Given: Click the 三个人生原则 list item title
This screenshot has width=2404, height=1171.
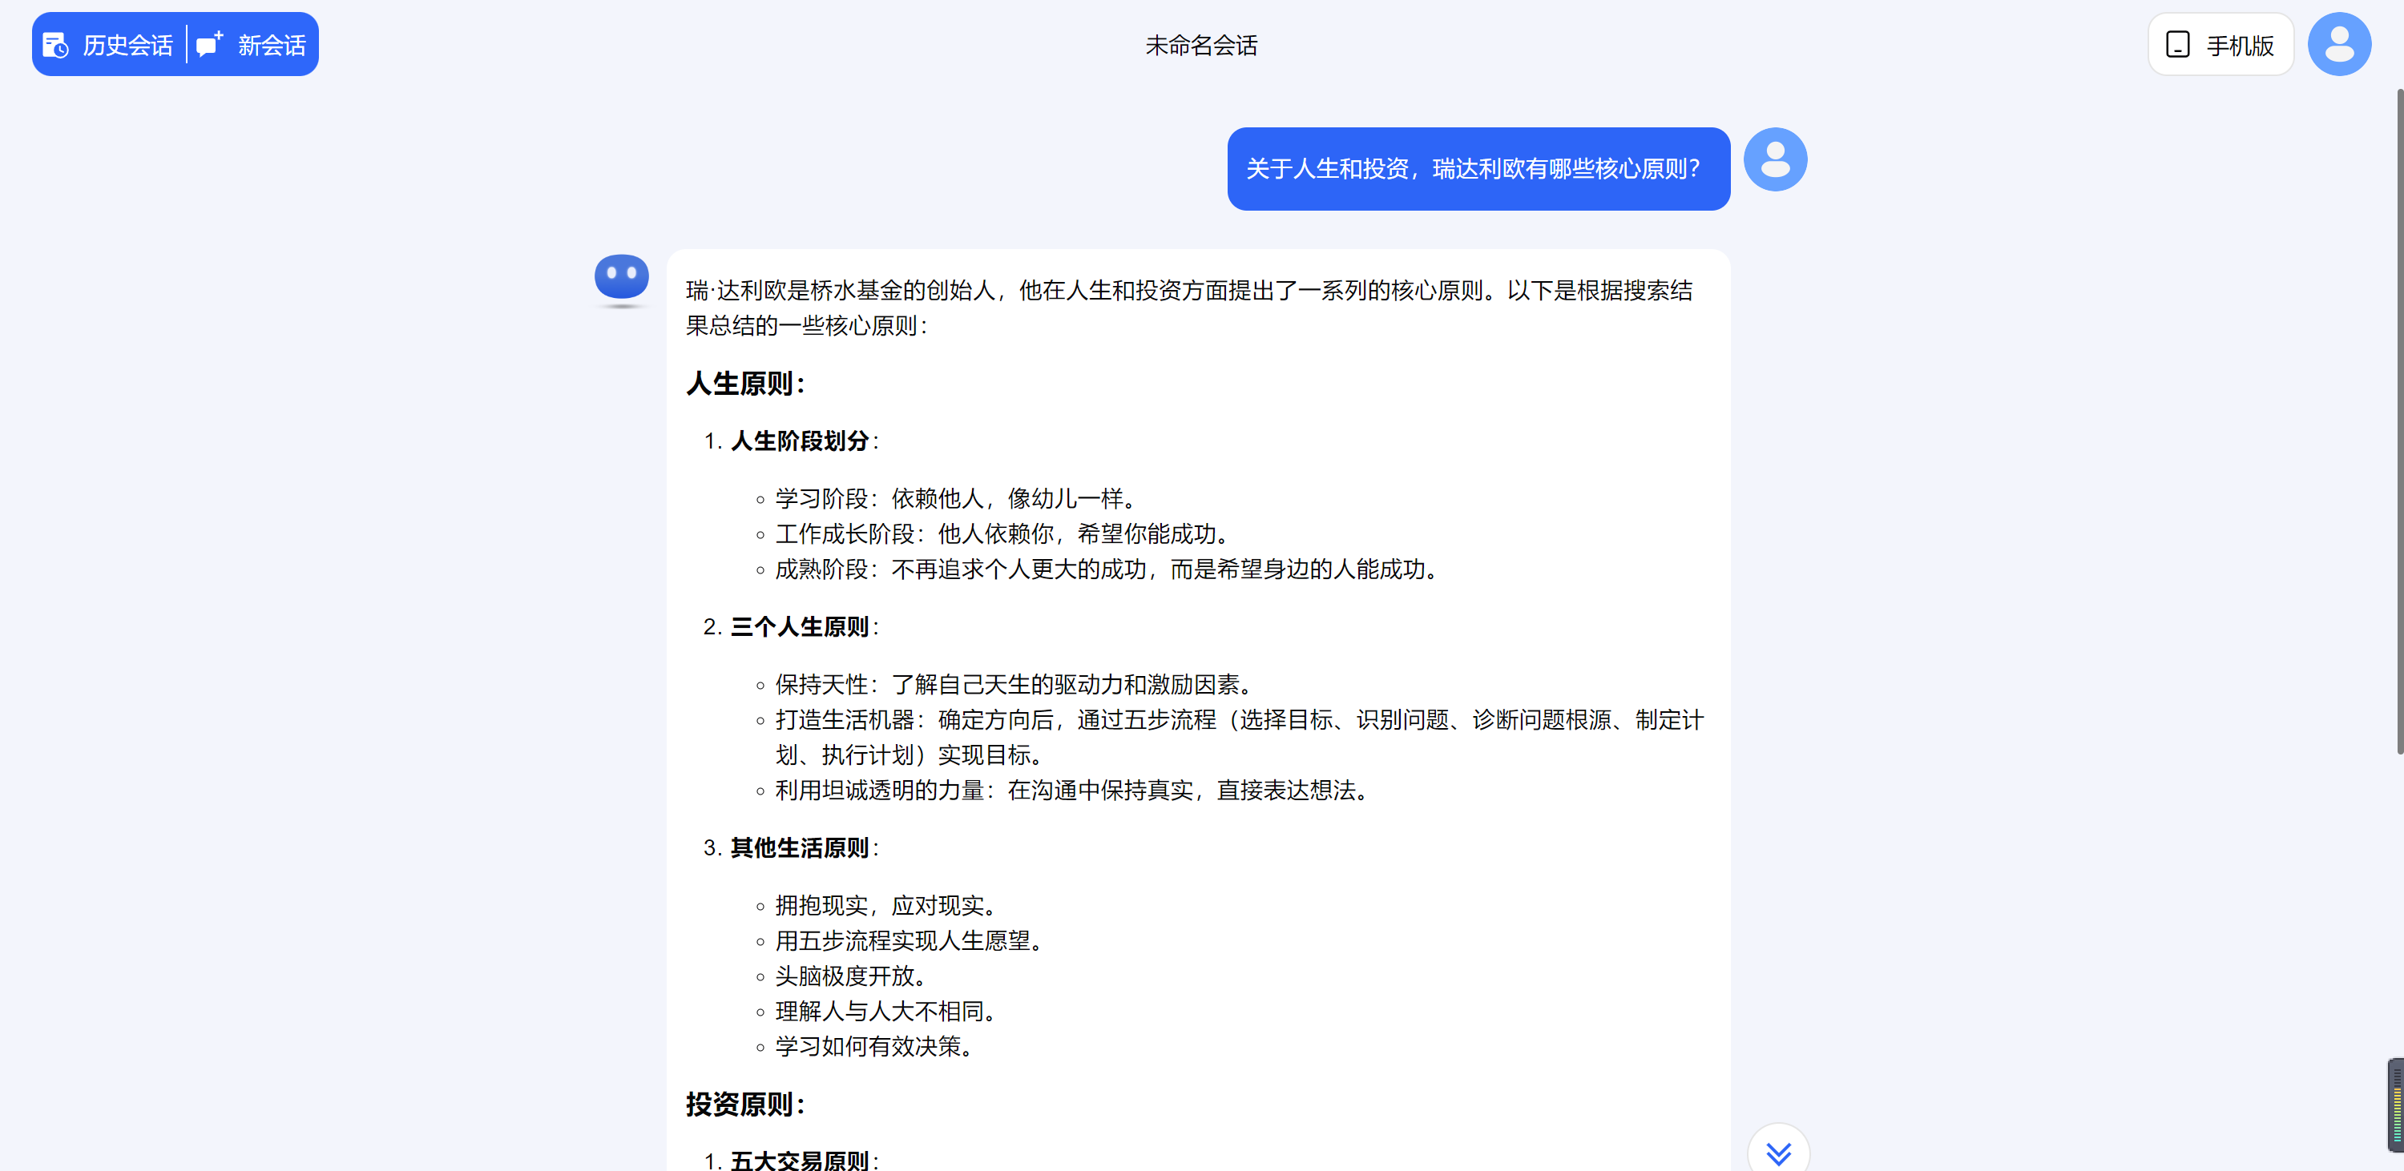Looking at the screenshot, I should [800, 626].
